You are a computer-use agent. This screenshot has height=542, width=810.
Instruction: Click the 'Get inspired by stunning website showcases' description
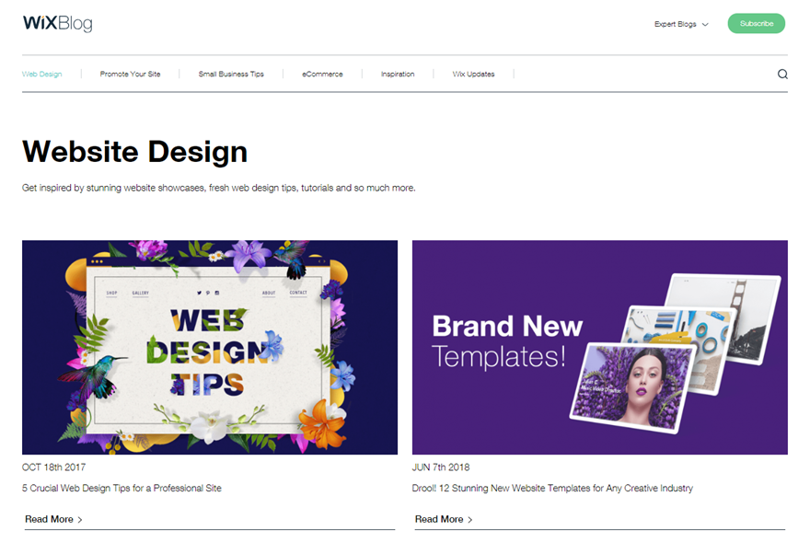click(218, 188)
